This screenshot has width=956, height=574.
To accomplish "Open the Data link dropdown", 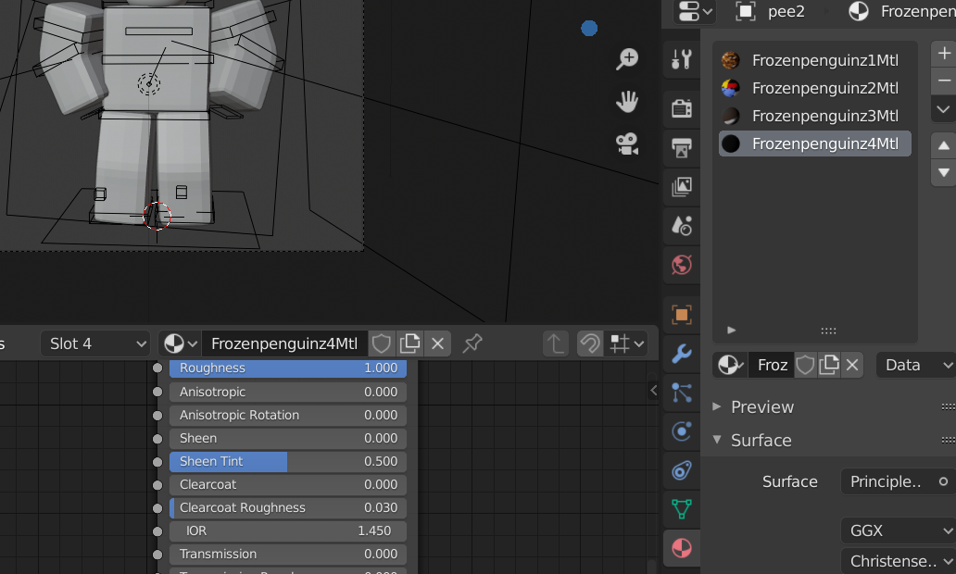I will tap(916, 365).
